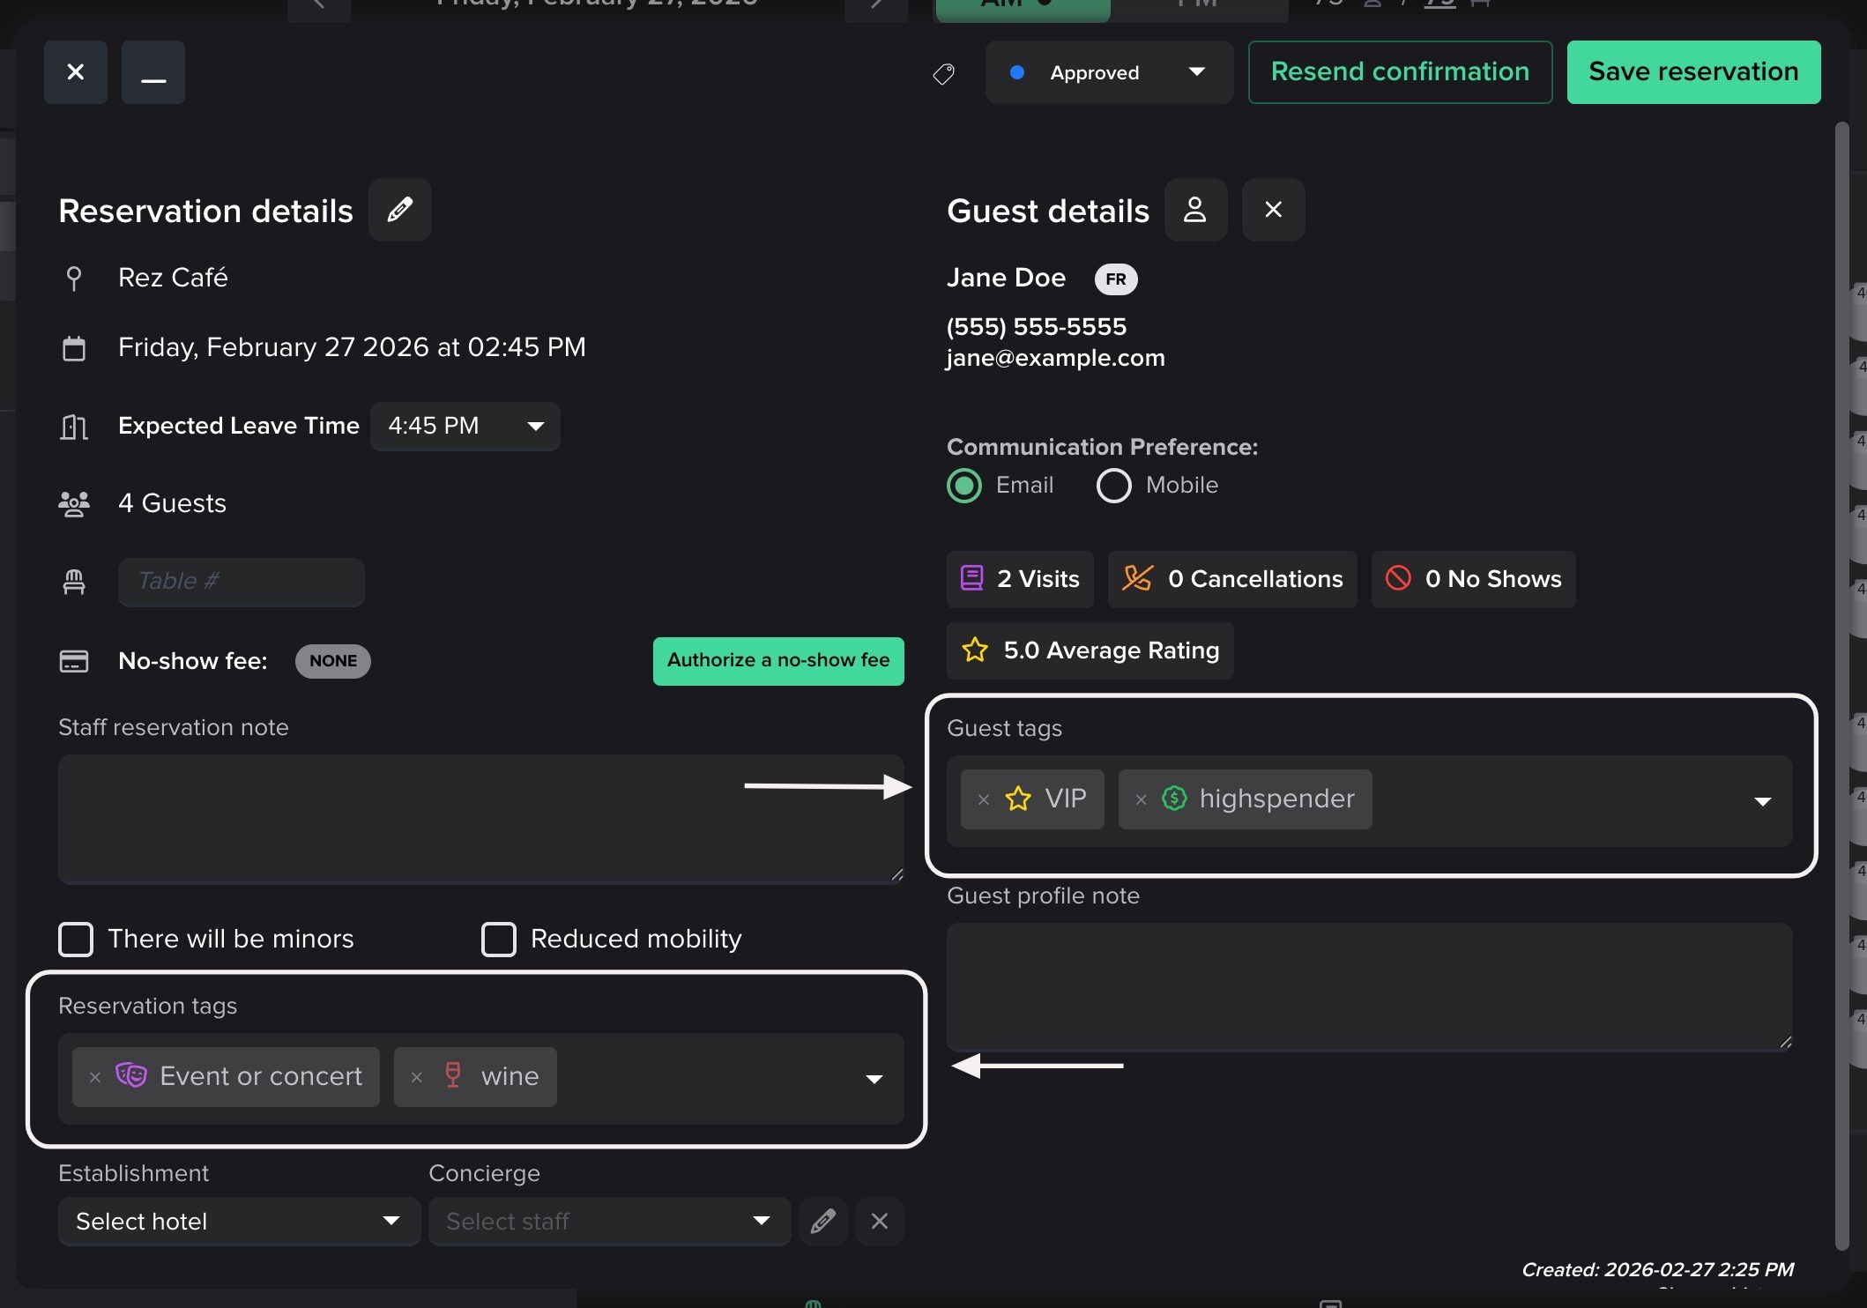Remove the wine reservation tag
Viewport: 1867px width, 1308px height.
(x=417, y=1077)
